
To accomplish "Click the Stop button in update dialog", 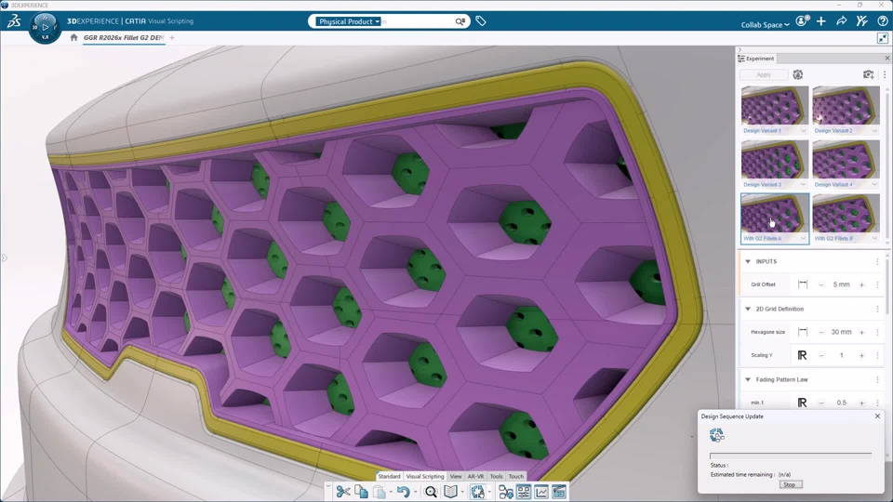I will tap(790, 484).
